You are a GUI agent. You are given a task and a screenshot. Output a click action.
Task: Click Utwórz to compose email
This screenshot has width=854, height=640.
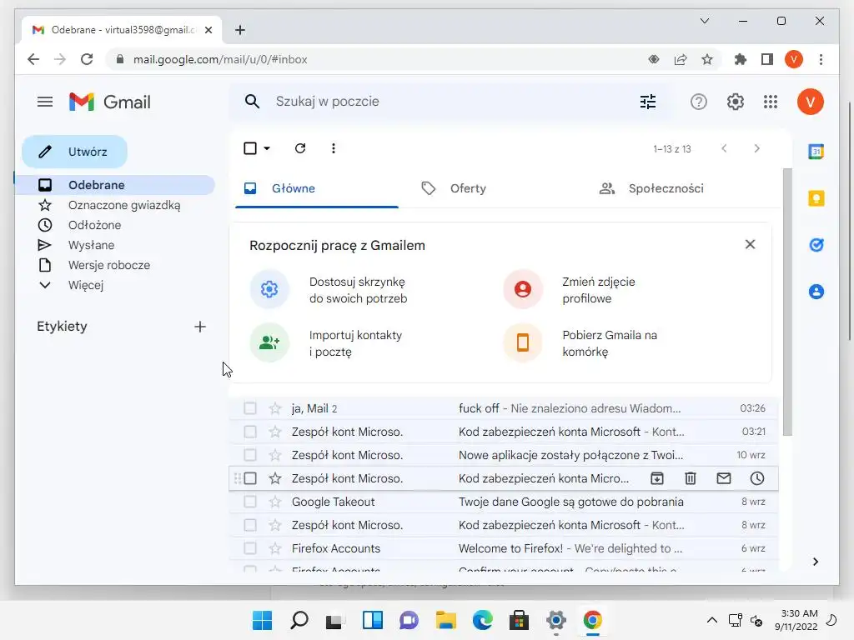(x=74, y=152)
